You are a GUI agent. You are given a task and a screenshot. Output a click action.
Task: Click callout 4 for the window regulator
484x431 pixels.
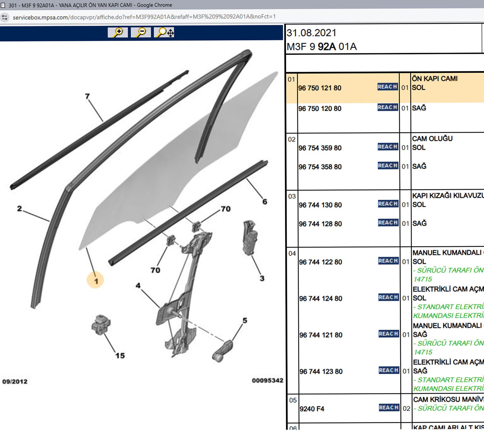point(138,286)
